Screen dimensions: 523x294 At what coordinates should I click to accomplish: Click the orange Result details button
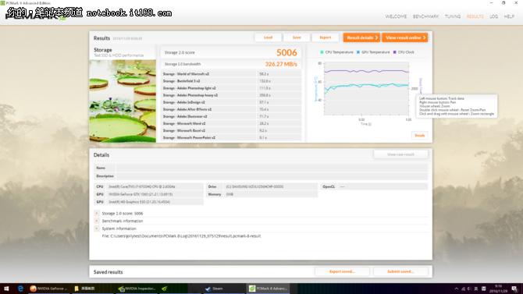[x=361, y=37]
